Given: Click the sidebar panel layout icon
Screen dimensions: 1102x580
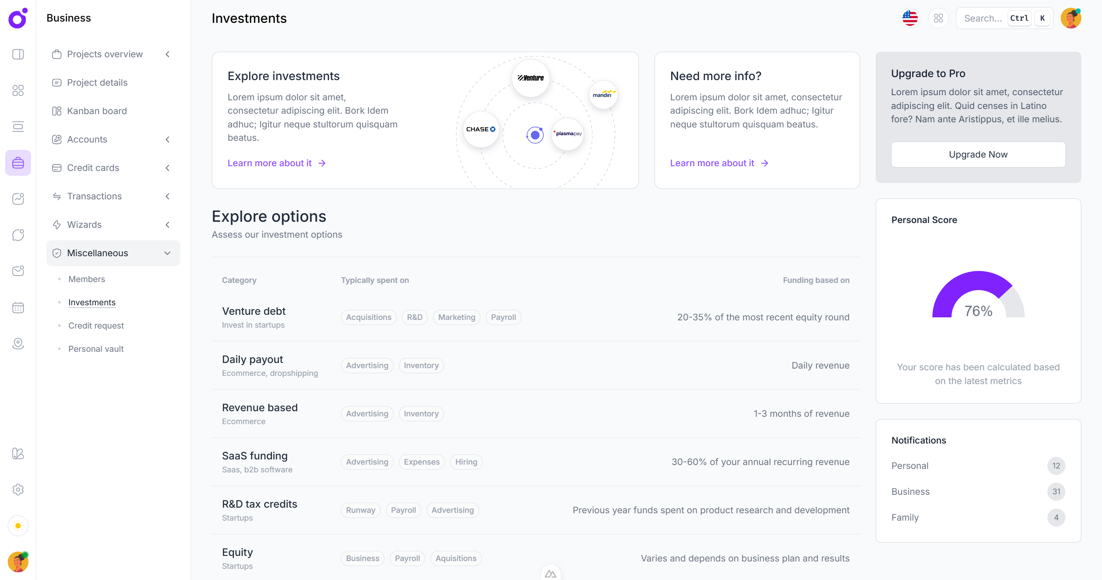Looking at the screenshot, I should [x=18, y=54].
